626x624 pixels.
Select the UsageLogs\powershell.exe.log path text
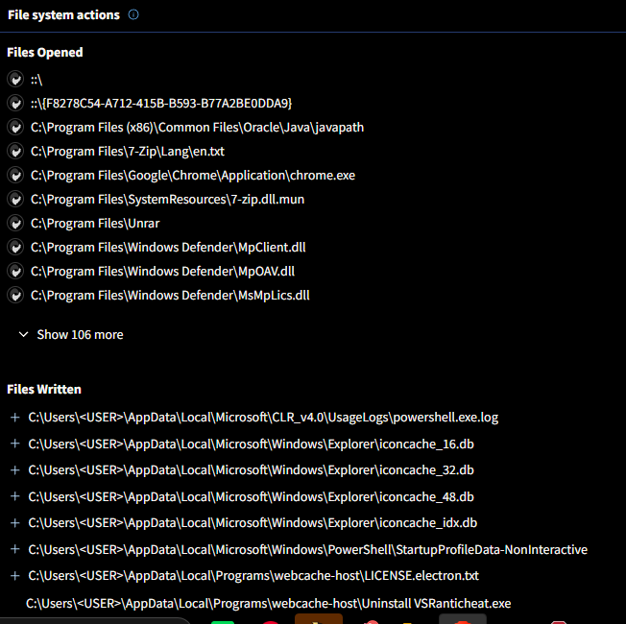(263, 418)
